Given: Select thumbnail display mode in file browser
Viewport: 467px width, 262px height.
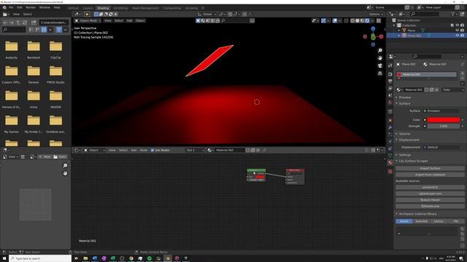Looking at the screenshot, I should pos(44,30).
